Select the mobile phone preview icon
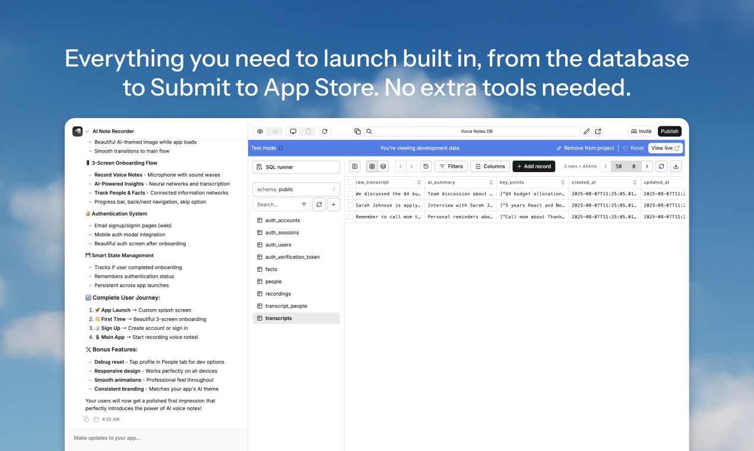This screenshot has height=451, width=754. click(308, 131)
